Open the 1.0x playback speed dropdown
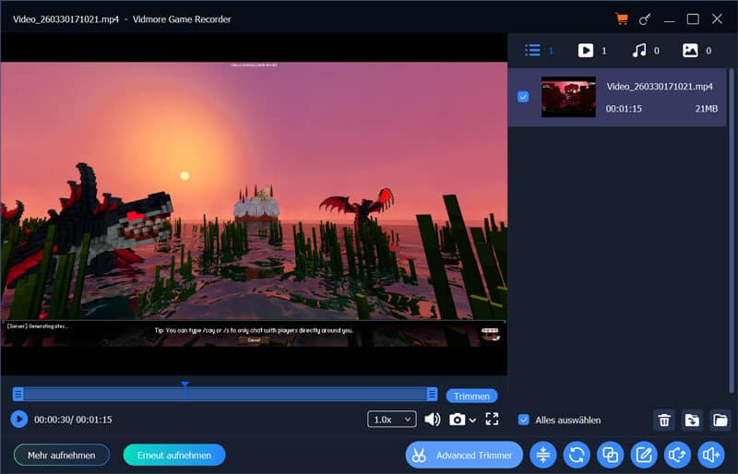The height and width of the screenshot is (474, 738). tap(391, 420)
